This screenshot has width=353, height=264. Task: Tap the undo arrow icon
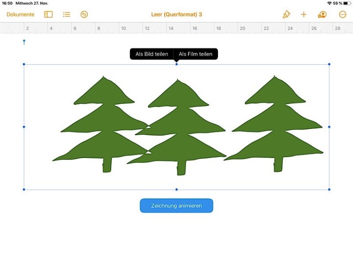tap(84, 14)
